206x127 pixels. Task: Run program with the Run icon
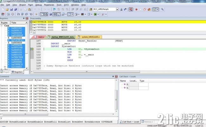[8, 14]
